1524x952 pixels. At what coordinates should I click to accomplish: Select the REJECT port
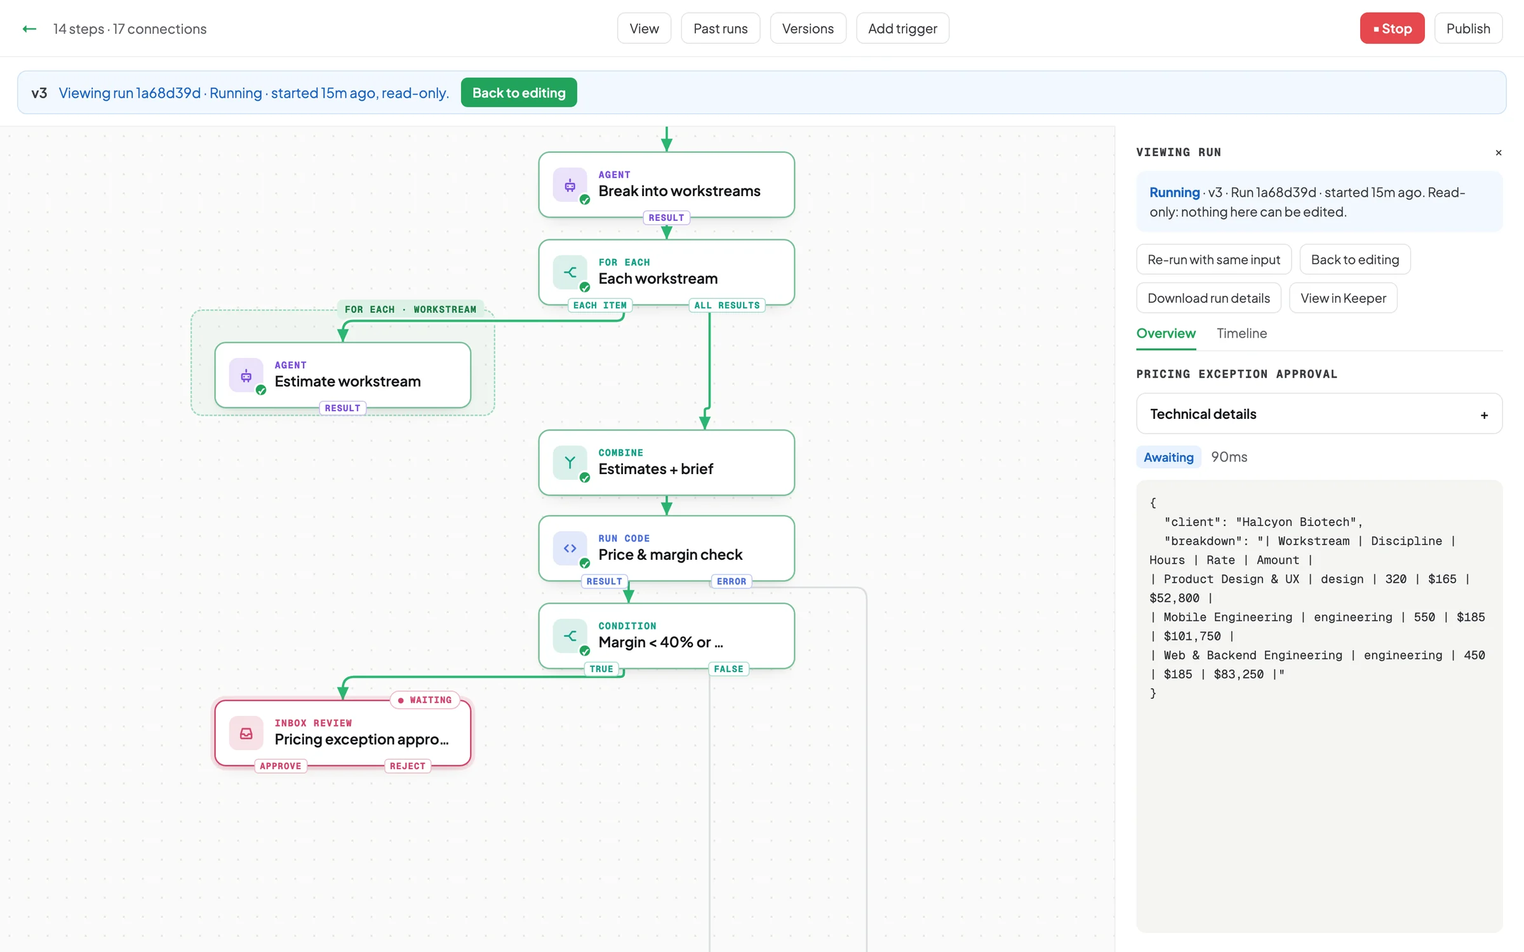click(408, 766)
